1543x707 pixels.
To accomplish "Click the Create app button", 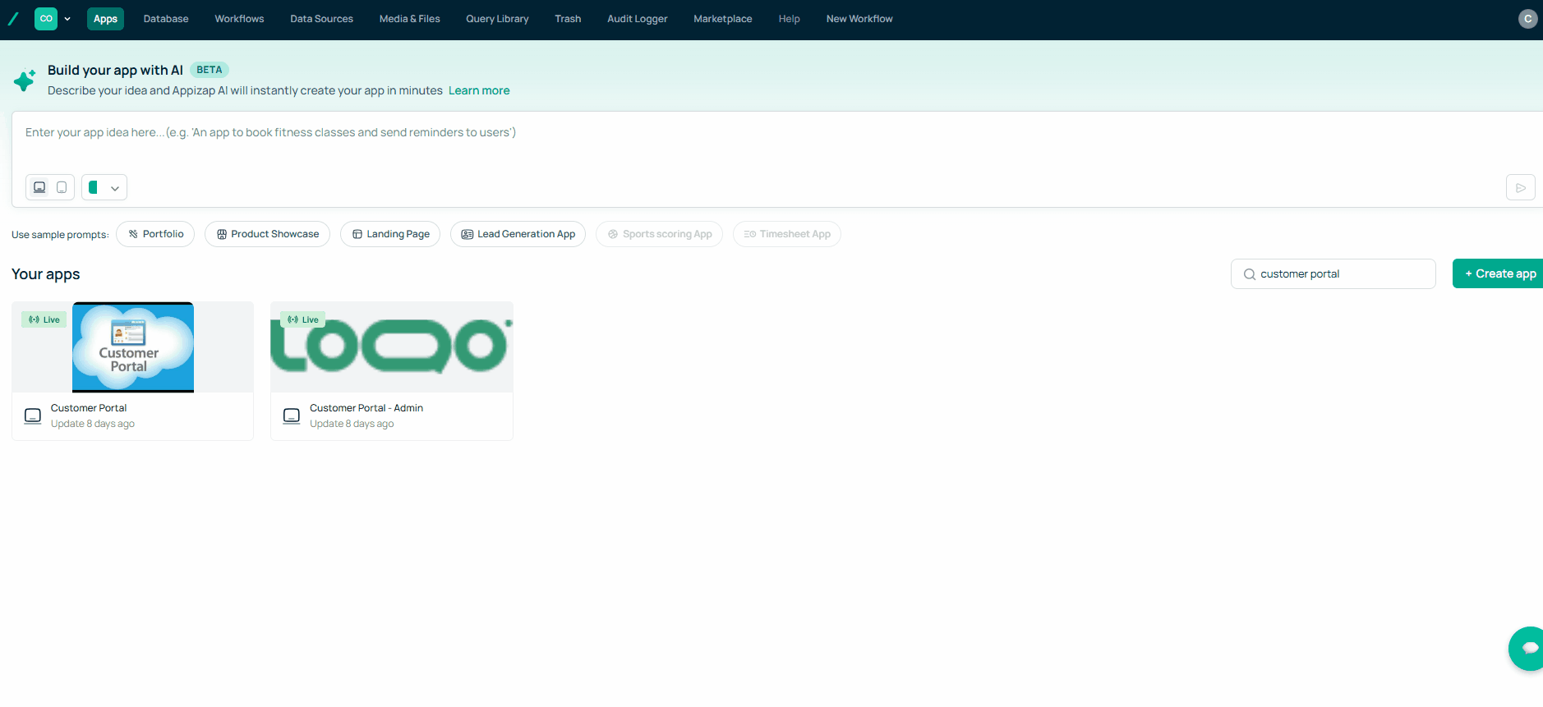I will click(1499, 273).
